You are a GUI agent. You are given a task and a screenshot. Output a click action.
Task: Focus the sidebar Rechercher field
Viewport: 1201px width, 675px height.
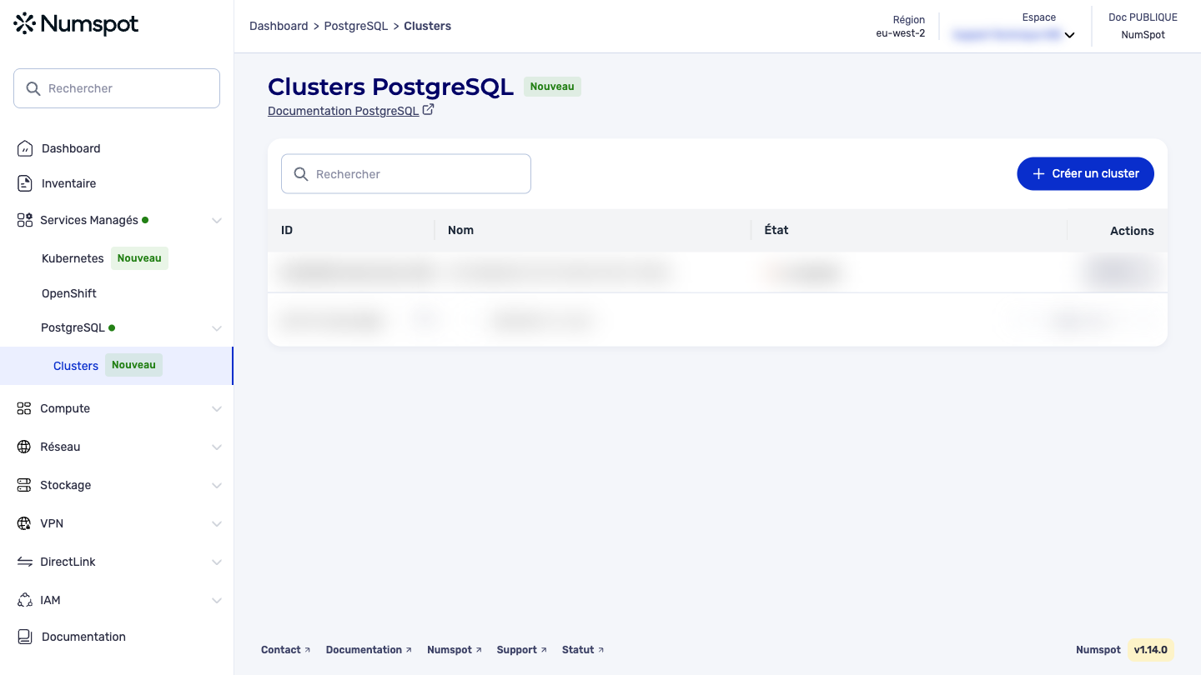point(117,88)
